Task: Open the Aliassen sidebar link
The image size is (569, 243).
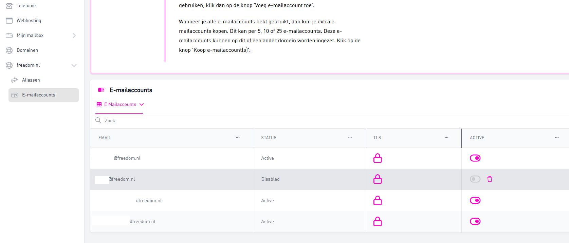Action: (31, 80)
